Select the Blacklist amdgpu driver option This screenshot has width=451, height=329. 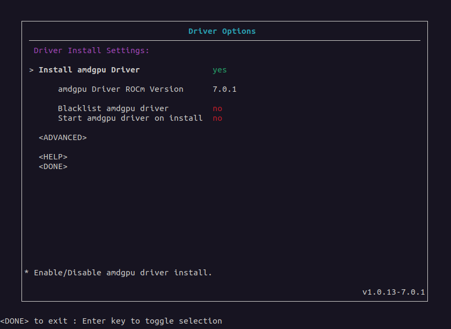click(113, 108)
